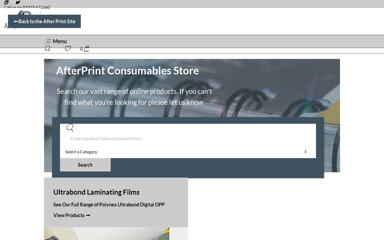
Task: Open the Select a Category dropdown
Action: 187,152
